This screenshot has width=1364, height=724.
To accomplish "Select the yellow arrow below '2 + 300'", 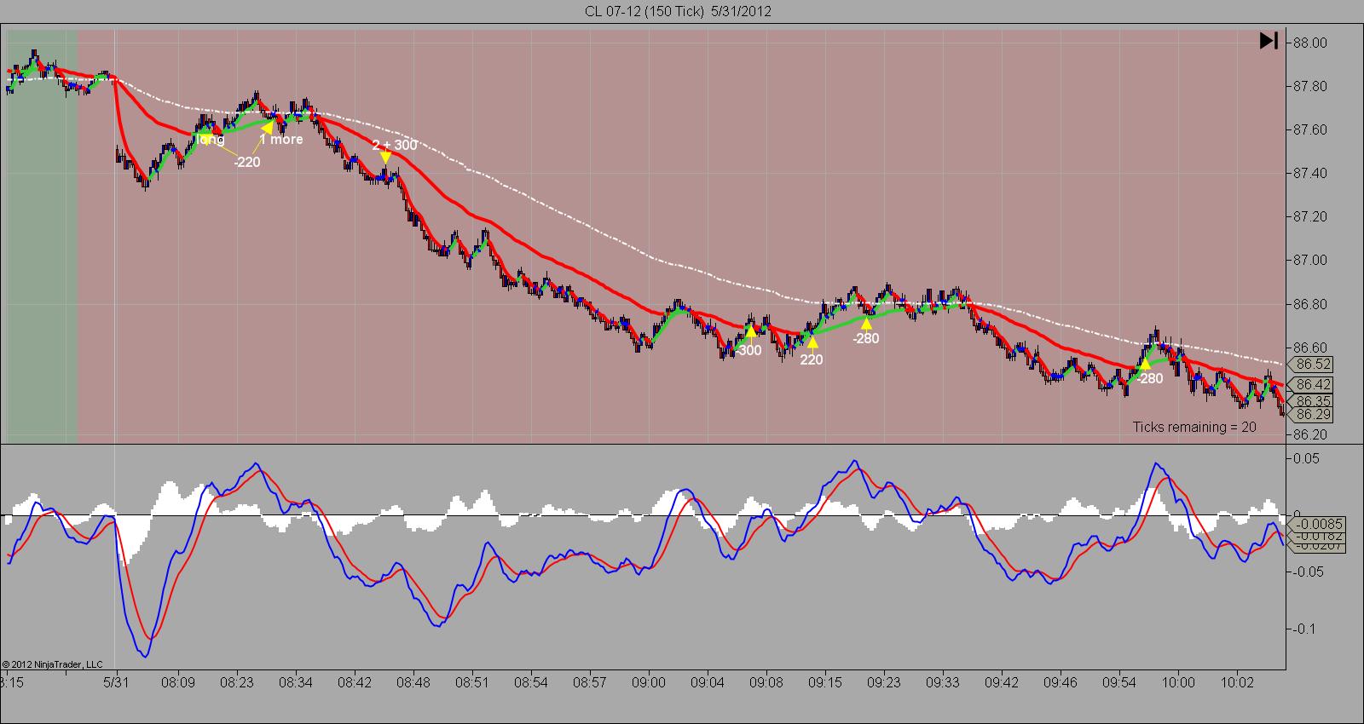I will tap(385, 158).
